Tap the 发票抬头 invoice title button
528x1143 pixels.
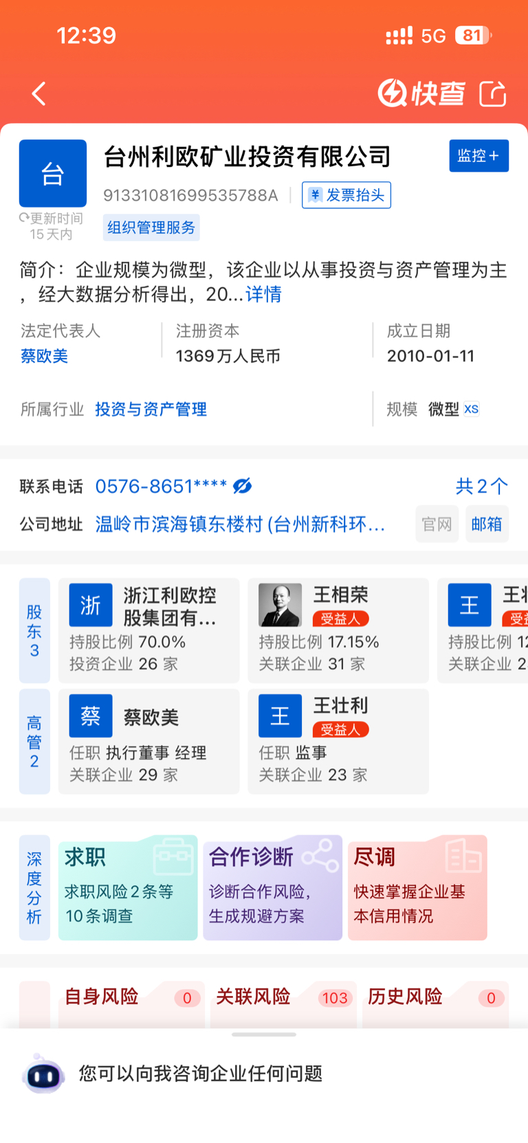pos(346,195)
